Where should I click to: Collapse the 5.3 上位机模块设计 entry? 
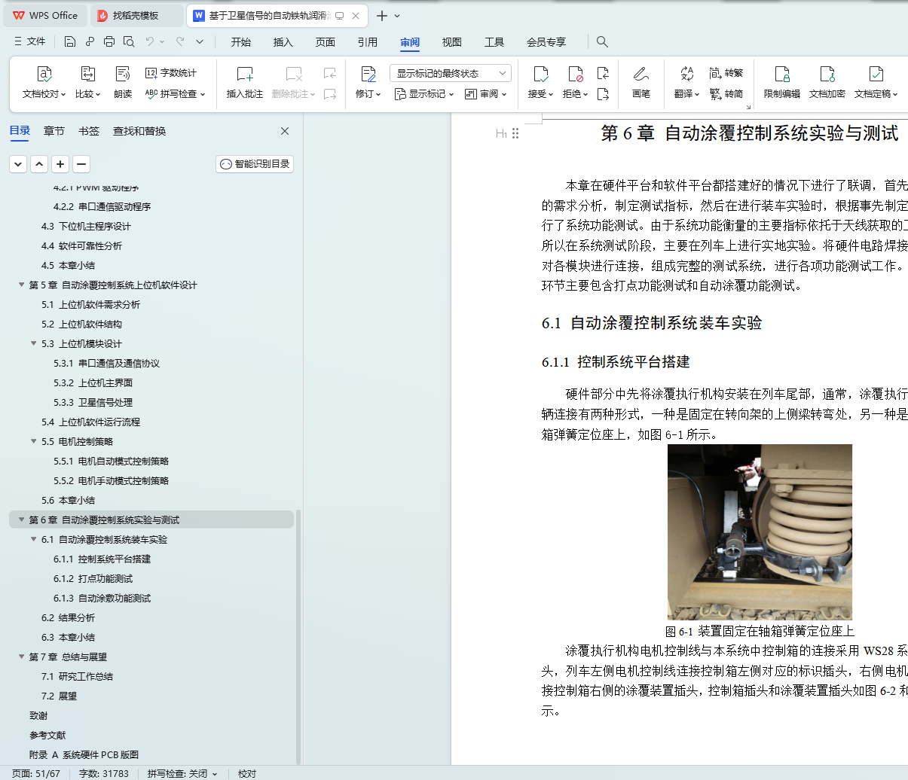coord(33,343)
